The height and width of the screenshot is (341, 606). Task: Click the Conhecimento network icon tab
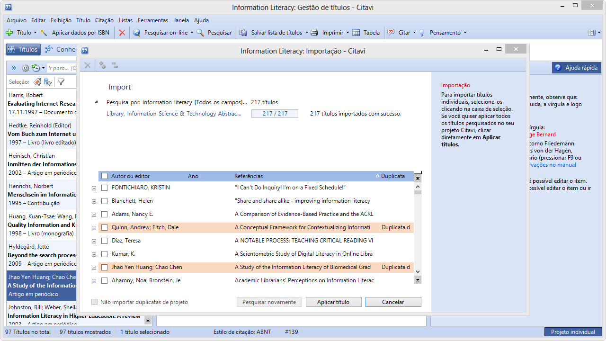point(48,49)
